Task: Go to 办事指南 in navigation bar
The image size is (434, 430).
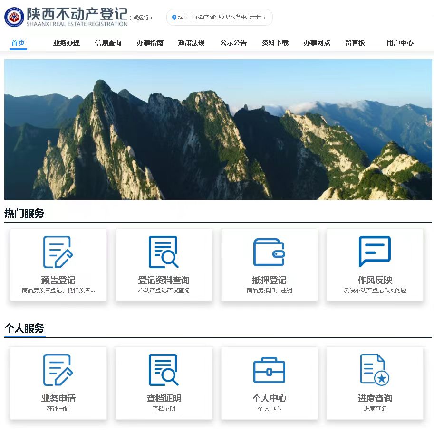Action: point(150,43)
